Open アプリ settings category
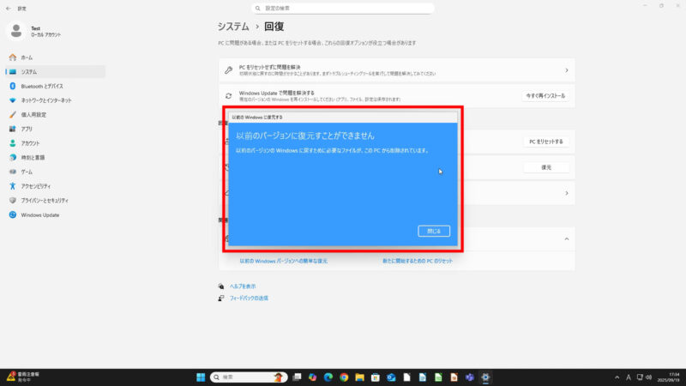Screen dimensions: 686x386 coord(27,129)
